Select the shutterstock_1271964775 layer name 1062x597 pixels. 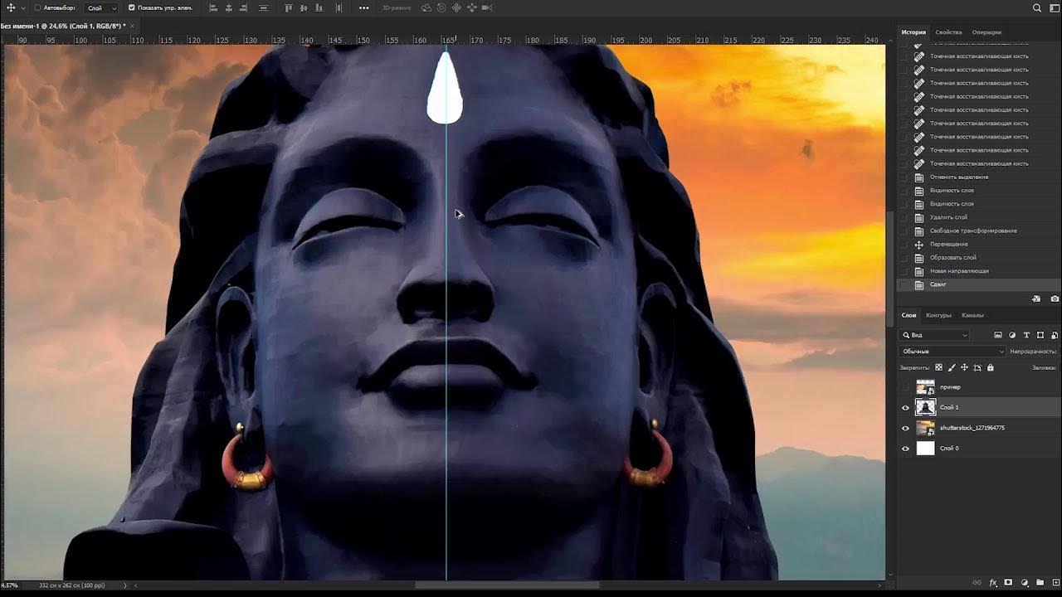click(x=972, y=428)
